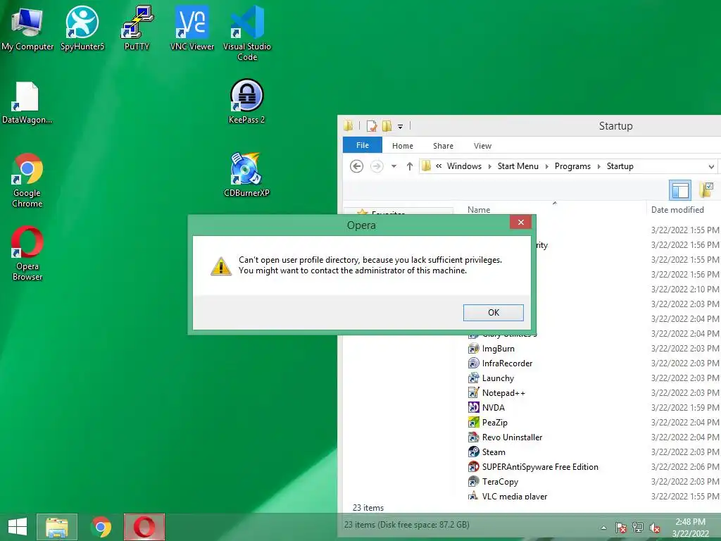Screen dimensions: 721x541
Task: Open the taskbar clock showing 2:48 PM
Action: click(690, 528)
